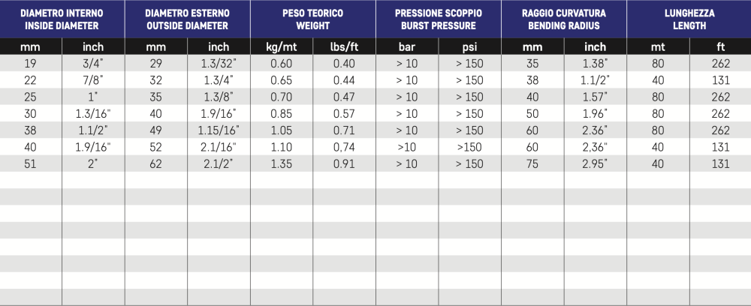751x306 pixels.
Task: Select the bar unit sub-header
Action: click(x=406, y=47)
